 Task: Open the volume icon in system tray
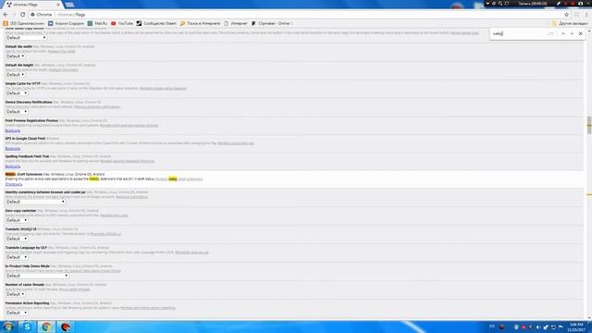538,327
